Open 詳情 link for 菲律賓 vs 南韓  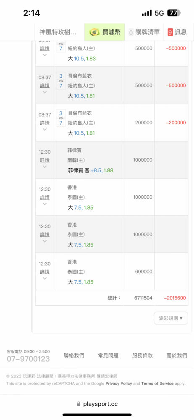(x=45, y=160)
